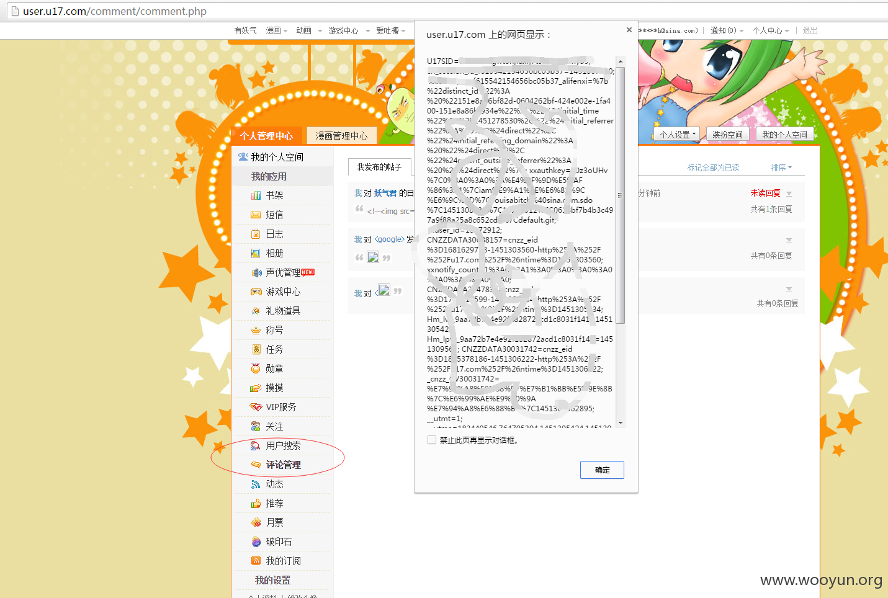Open 装扮空间 button
This screenshot has height=598, width=888.
coord(727,134)
